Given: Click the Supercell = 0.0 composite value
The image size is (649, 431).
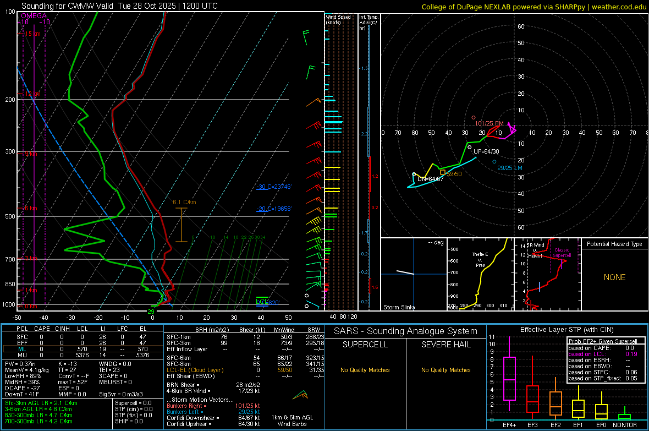Looking at the screenshot, I should pyautogui.click(x=133, y=403).
